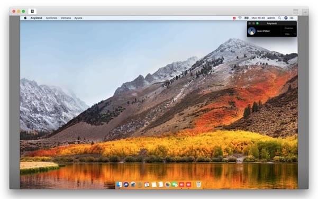Open the Trash in the Dock
Viewport: 318px width, 199px height.
pos(198,184)
